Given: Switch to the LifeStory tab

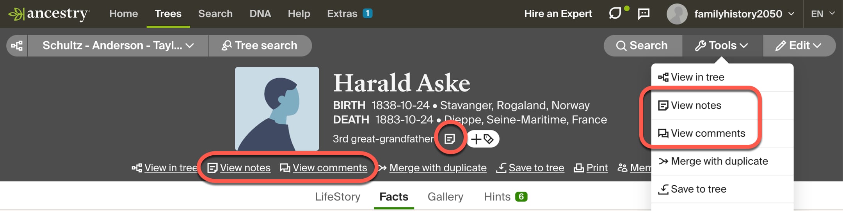Looking at the screenshot, I should pos(338,197).
